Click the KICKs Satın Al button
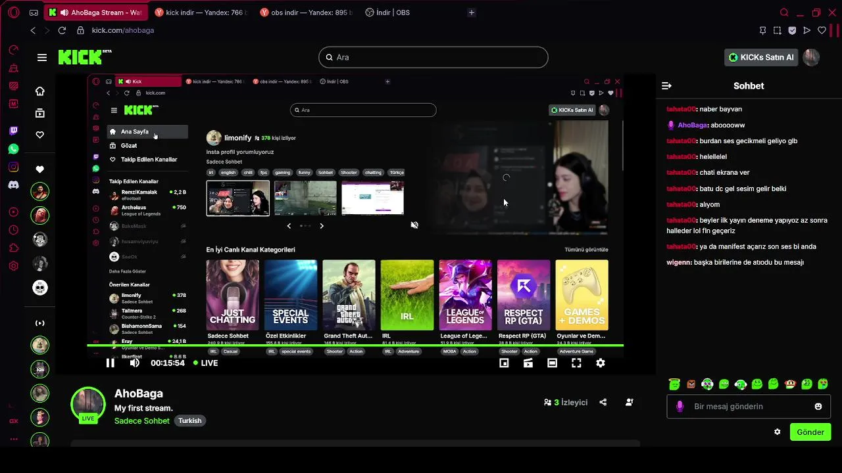Image resolution: width=842 pixels, height=473 pixels. pyautogui.click(x=761, y=57)
